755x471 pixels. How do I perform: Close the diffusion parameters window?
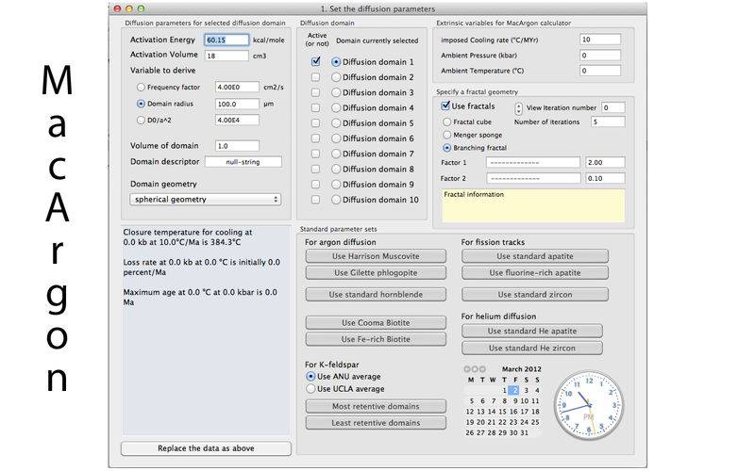point(117,8)
